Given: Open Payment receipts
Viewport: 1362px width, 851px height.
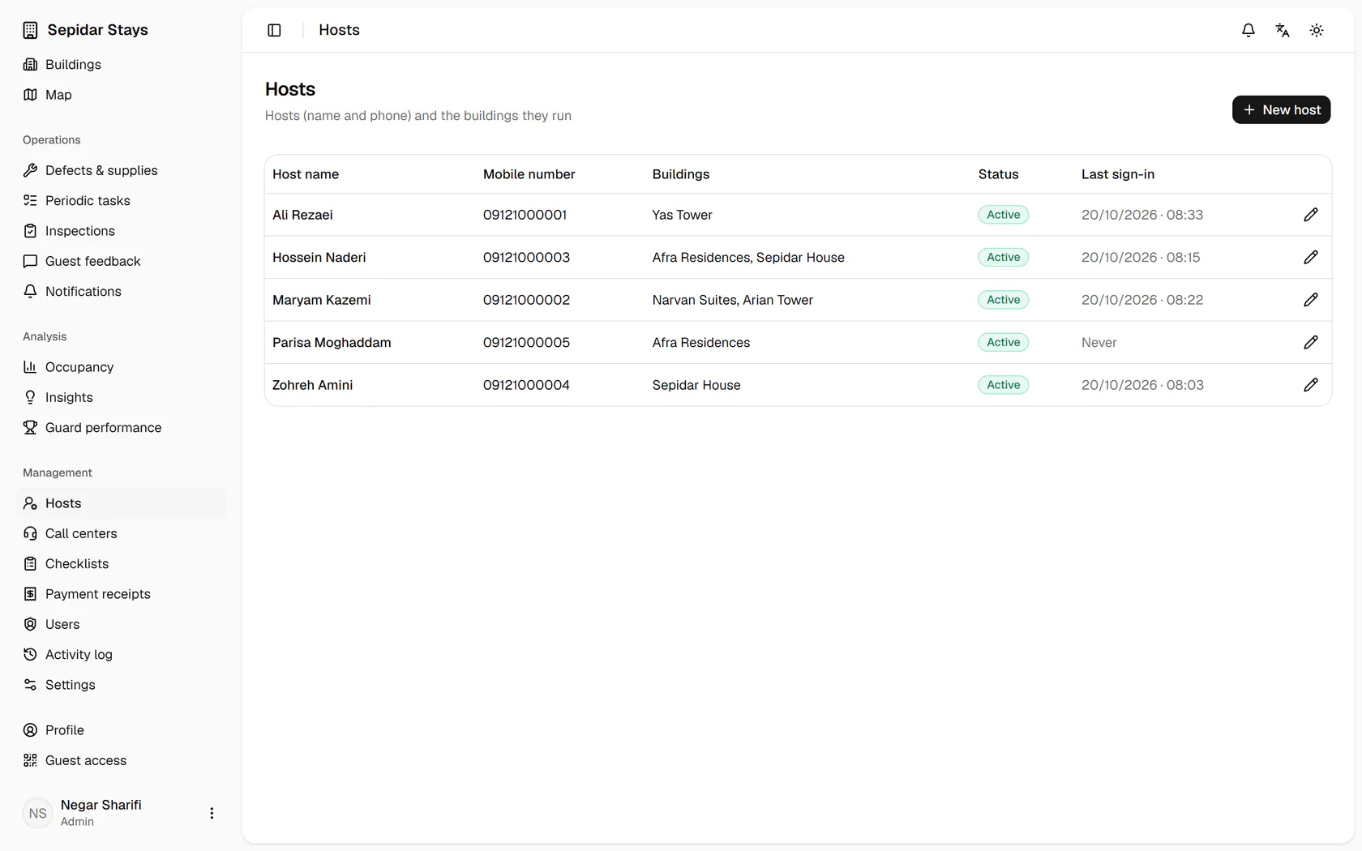Looking at the screenshot, I should [120, 594].
